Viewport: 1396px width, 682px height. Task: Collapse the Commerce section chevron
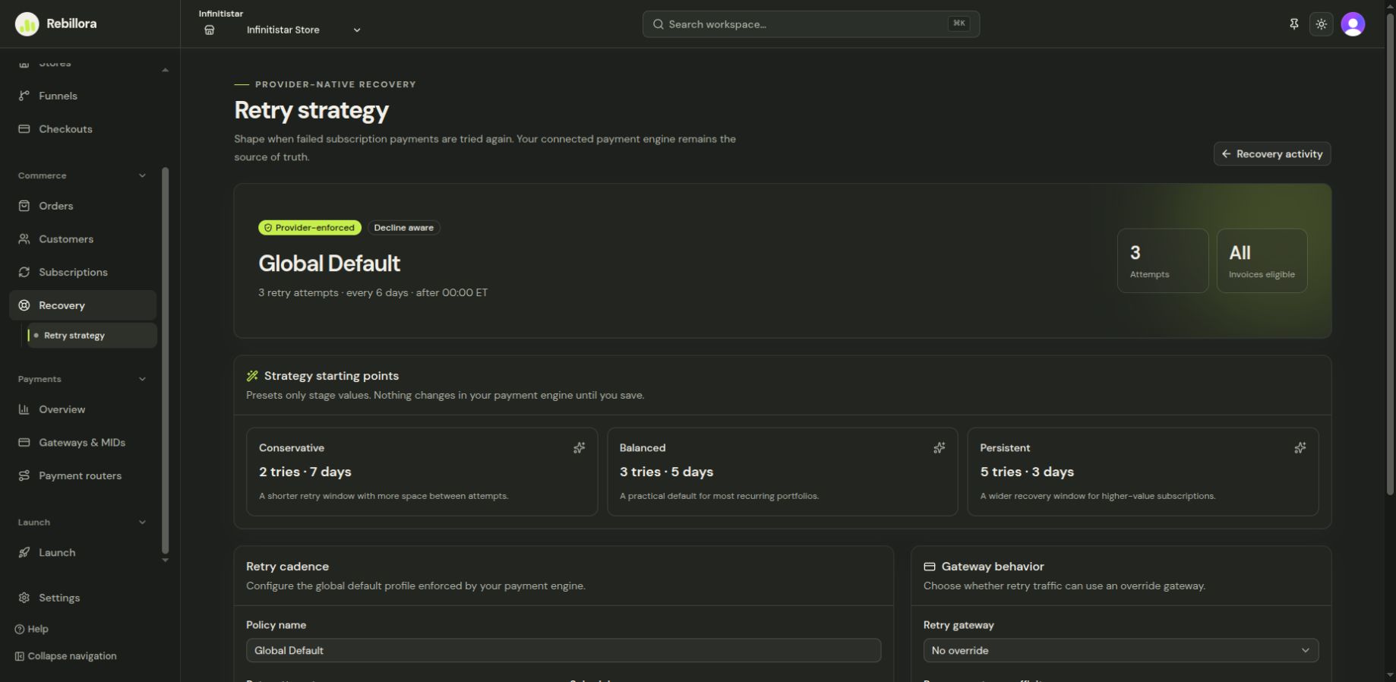tap(142, 175)
